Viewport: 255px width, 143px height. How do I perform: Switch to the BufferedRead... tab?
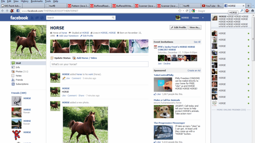point(100,6)
